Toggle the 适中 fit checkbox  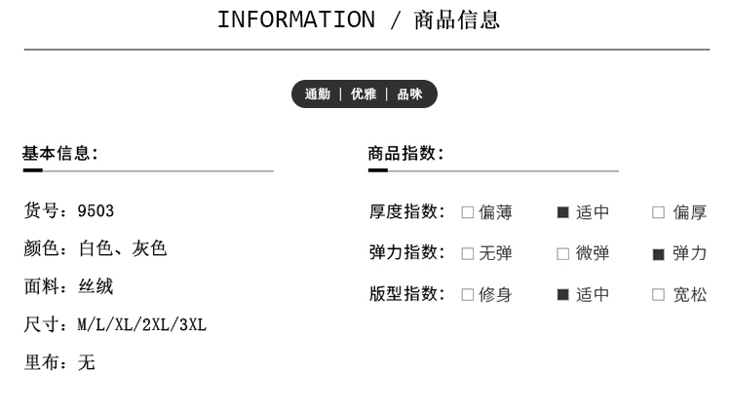coord(562,294)
